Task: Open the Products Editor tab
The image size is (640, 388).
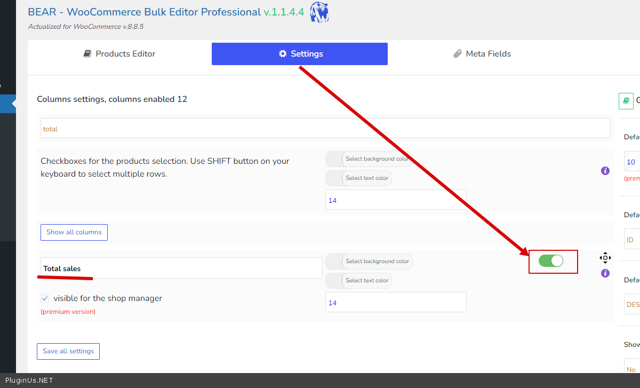Action: coord(119,54)
